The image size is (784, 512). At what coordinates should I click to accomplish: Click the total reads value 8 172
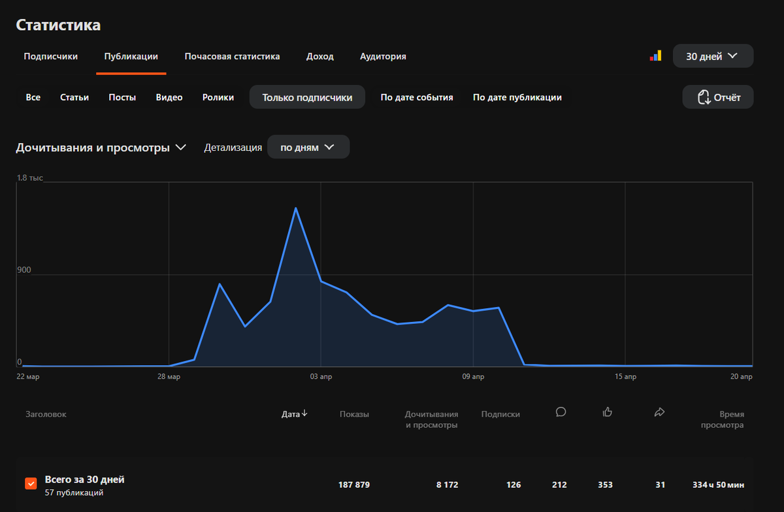click(x=448, y=485)
